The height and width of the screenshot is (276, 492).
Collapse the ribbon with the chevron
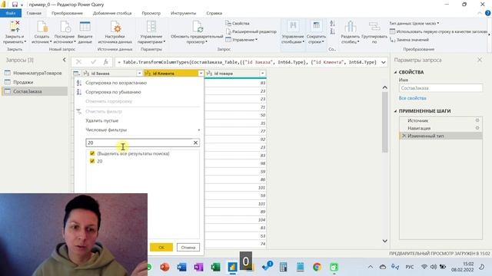pos(480,13)
